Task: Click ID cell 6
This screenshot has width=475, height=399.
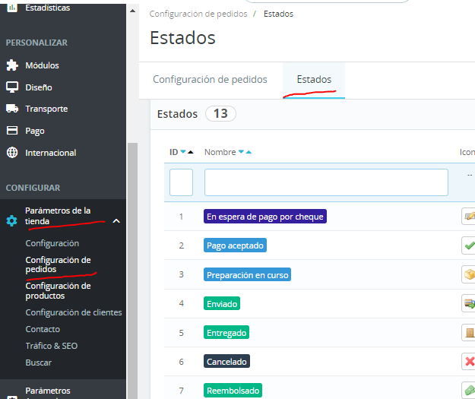Action: (x=181, y=362)
